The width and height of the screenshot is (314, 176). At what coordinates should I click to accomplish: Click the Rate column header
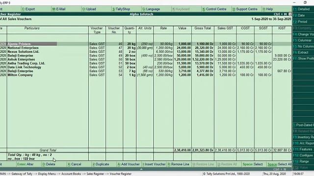tap(163, 28)
